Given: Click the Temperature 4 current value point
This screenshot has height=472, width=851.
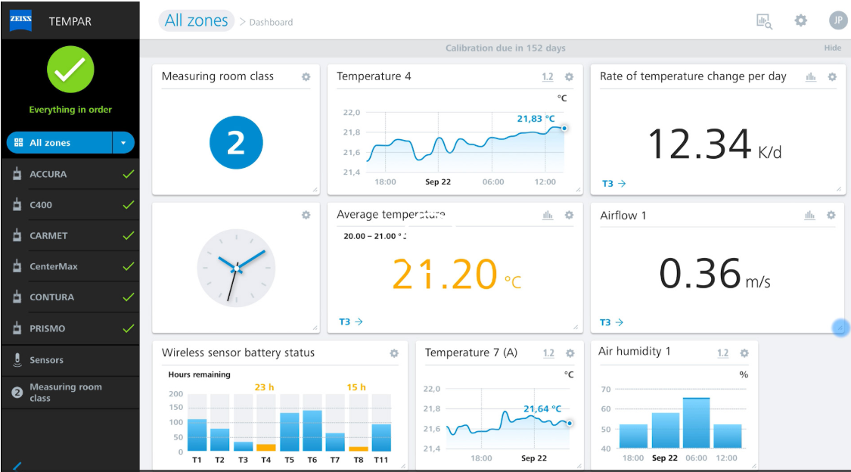Looking at the screenshot, I should click(564, 129).
